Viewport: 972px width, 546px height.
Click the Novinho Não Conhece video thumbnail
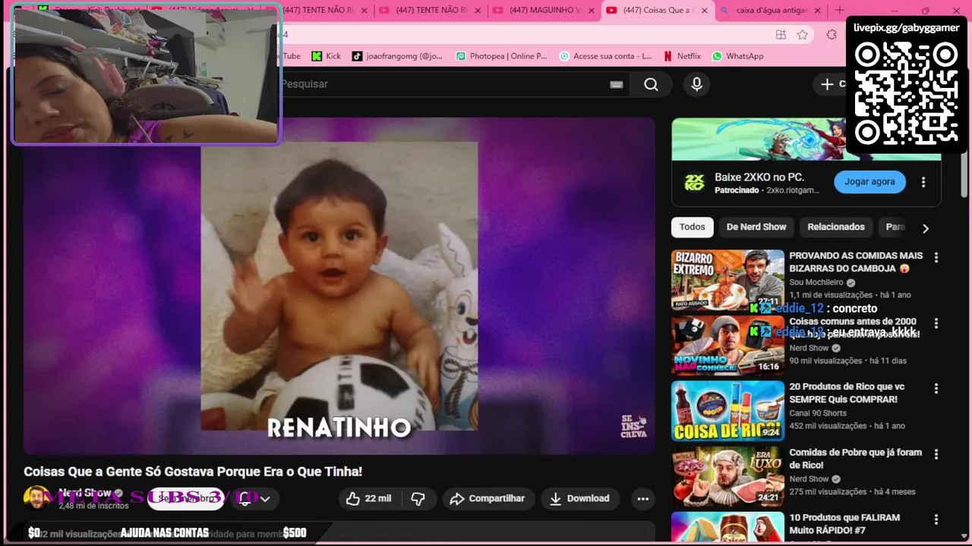[x=727, y=346]
